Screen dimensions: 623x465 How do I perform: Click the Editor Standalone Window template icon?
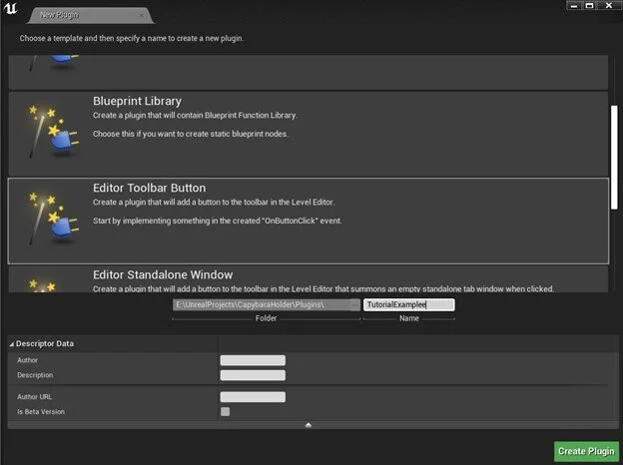click(x=42, y=285)
